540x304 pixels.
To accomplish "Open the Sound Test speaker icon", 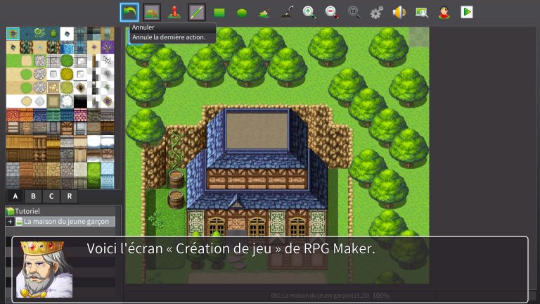I will pos(399,13).
